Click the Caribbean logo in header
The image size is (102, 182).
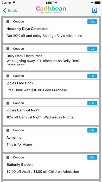[51, 10]
